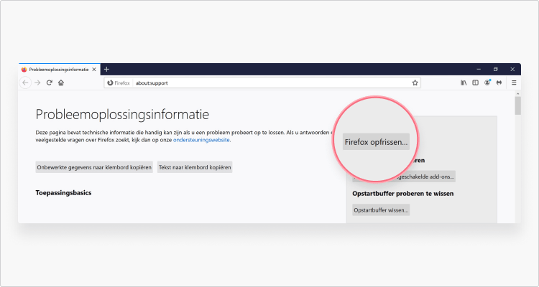Click the Probleemoplossingsinformatie page heading

[x=122, y=115]
